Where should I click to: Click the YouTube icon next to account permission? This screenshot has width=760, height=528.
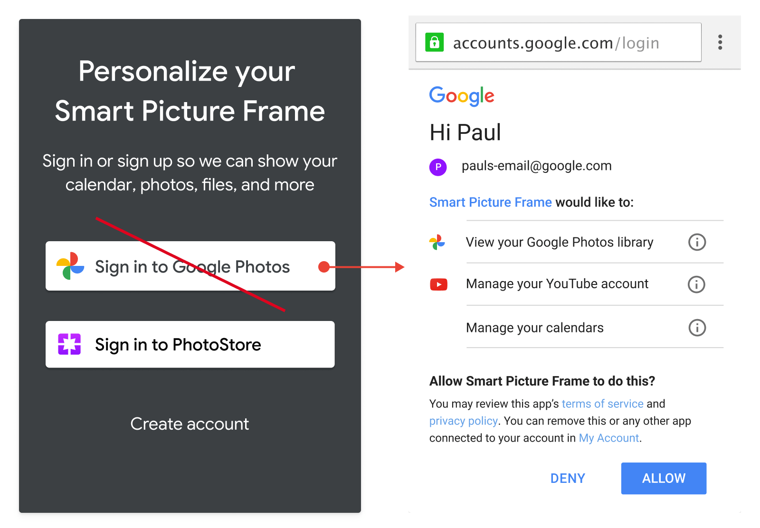(438, 284)
